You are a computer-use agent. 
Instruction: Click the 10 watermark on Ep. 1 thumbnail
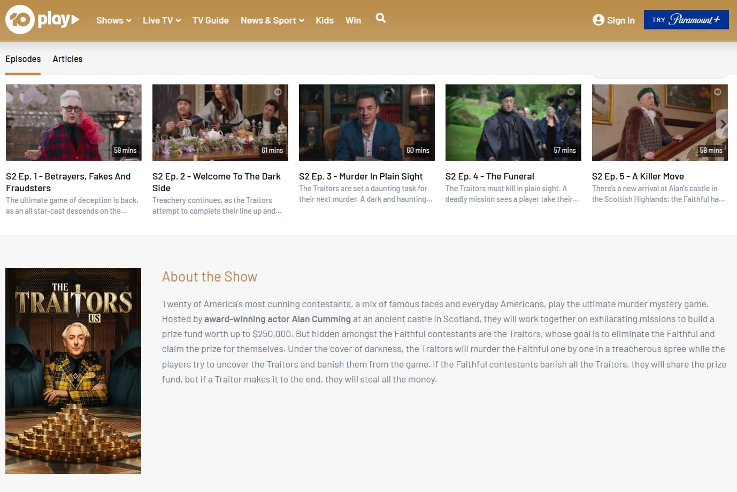[x=131, y=92]
